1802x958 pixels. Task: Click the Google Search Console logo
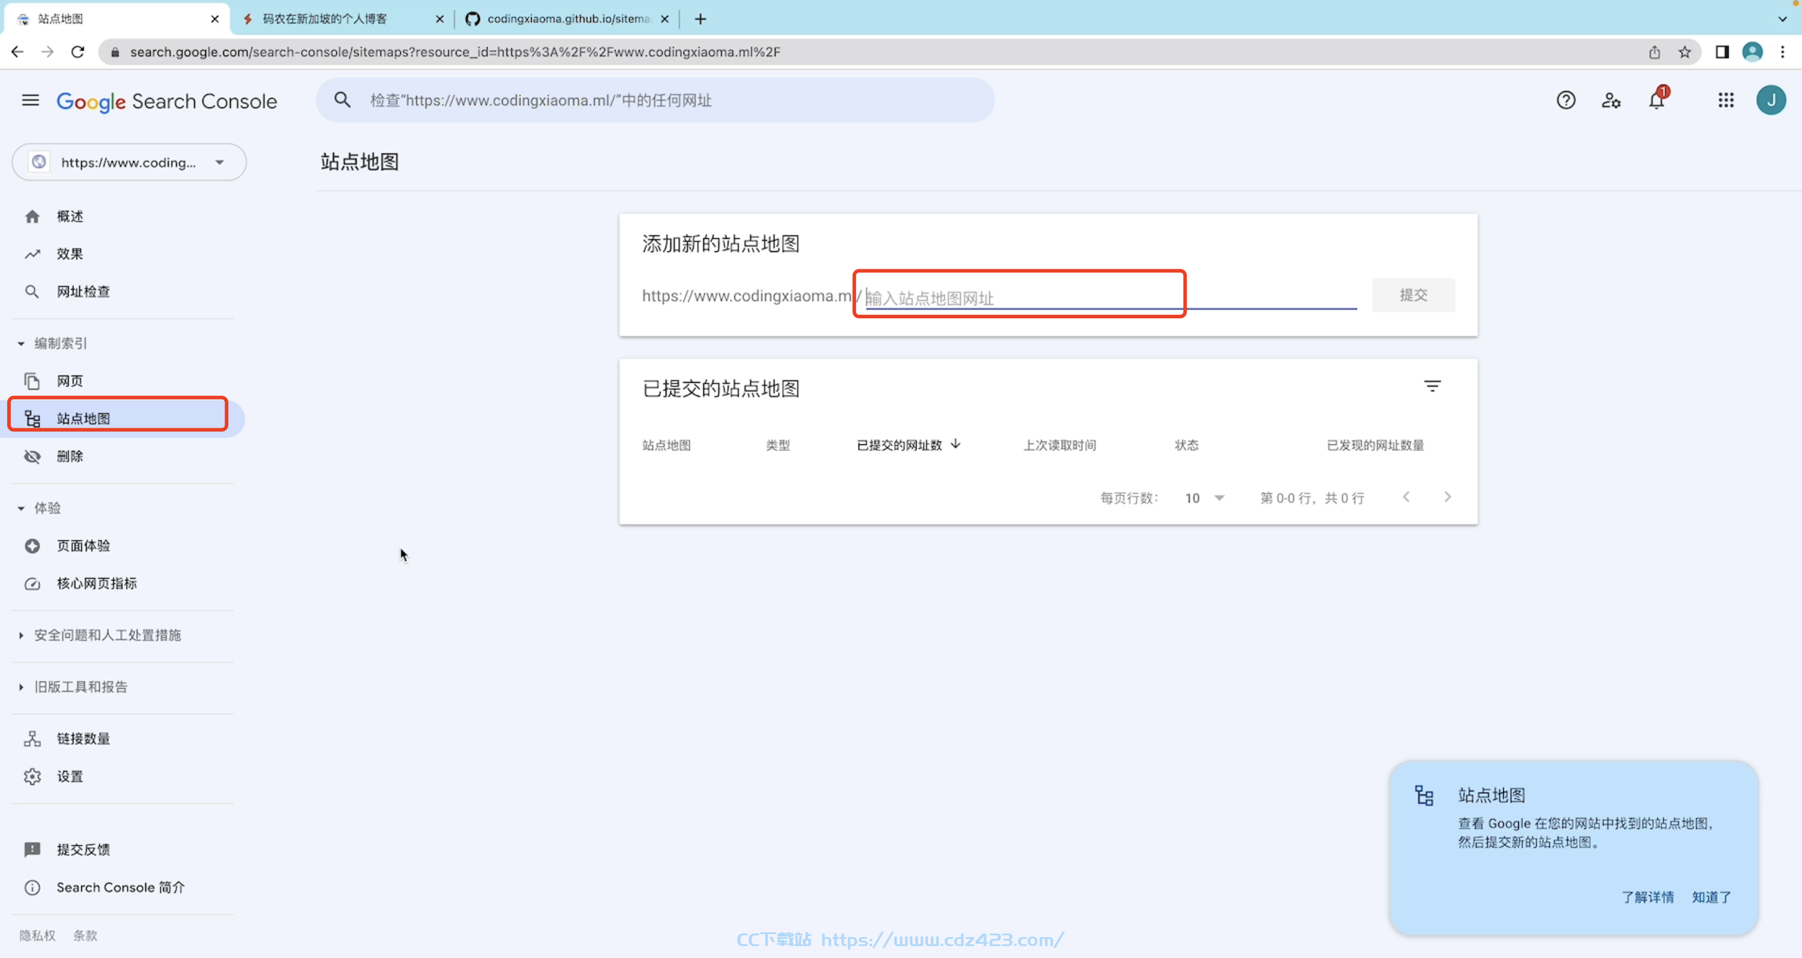pos(167,102)
